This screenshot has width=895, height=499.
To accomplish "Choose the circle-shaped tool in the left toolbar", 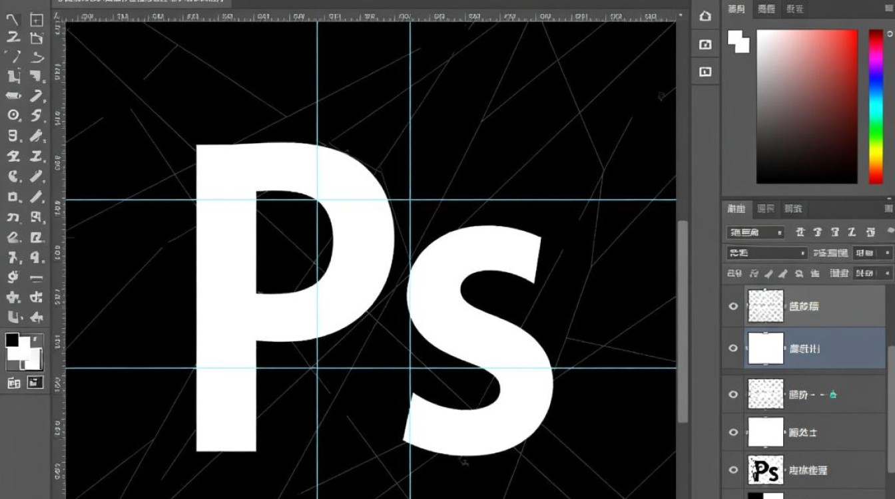I will (x=13, y=115).
